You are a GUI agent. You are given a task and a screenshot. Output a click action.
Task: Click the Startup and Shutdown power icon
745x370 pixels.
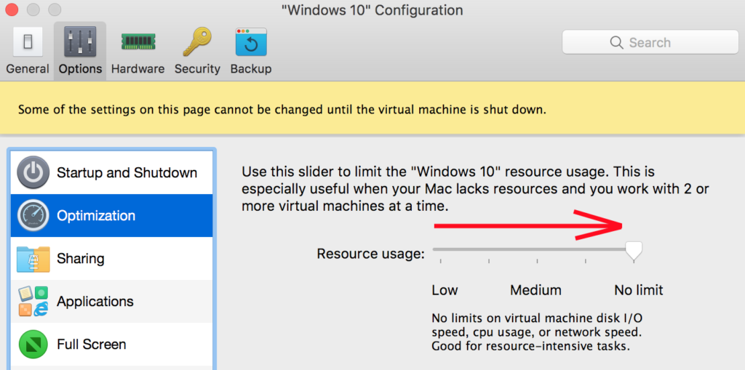coord(33,172)
